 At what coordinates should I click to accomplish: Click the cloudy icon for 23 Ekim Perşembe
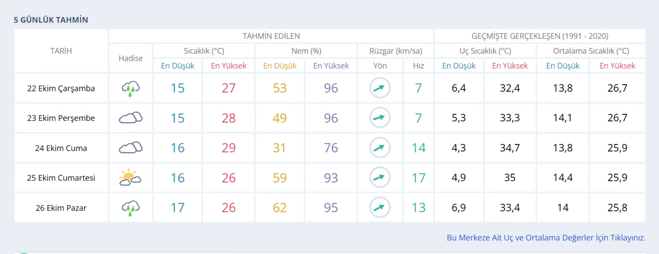131,118
